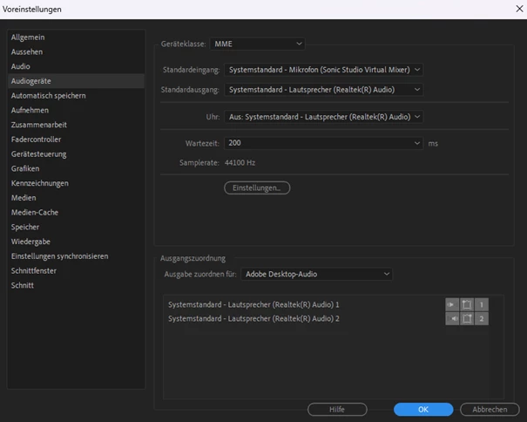Open the Automatisch speichern category
Viewport: 527px width, 422px height.
77,96
